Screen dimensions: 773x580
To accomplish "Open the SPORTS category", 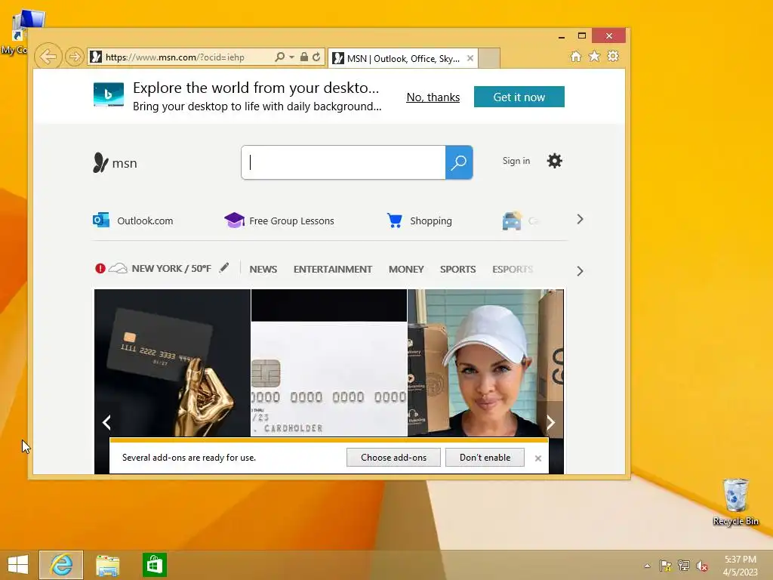I will tap(458, 270).
